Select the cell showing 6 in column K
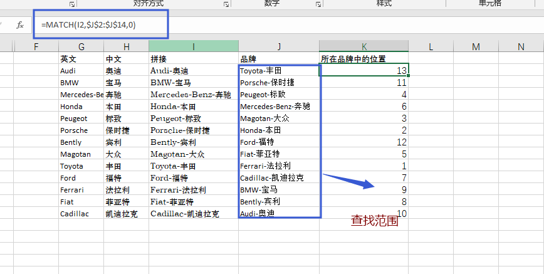The width and height of the screenshot is (544, 274). point(364,106)
